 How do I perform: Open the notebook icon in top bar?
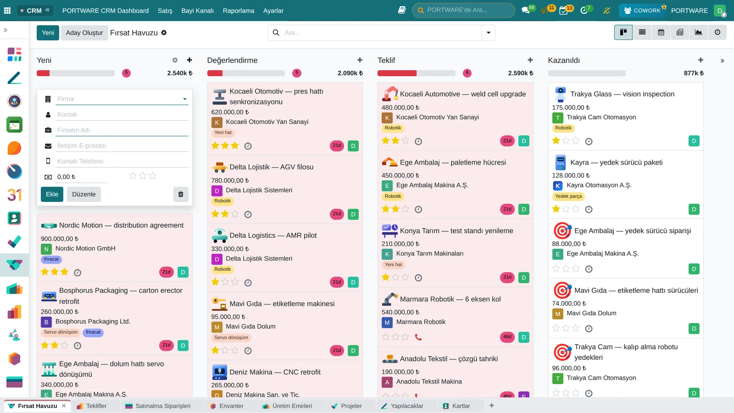pyautogui.click(x=402, y=10)
